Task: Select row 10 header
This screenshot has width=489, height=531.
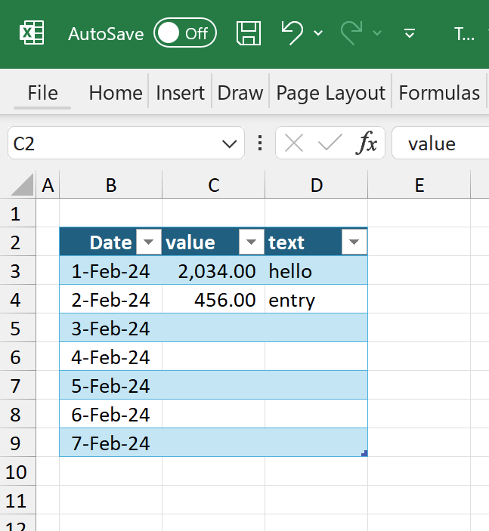Action: [x=17, y=472]
